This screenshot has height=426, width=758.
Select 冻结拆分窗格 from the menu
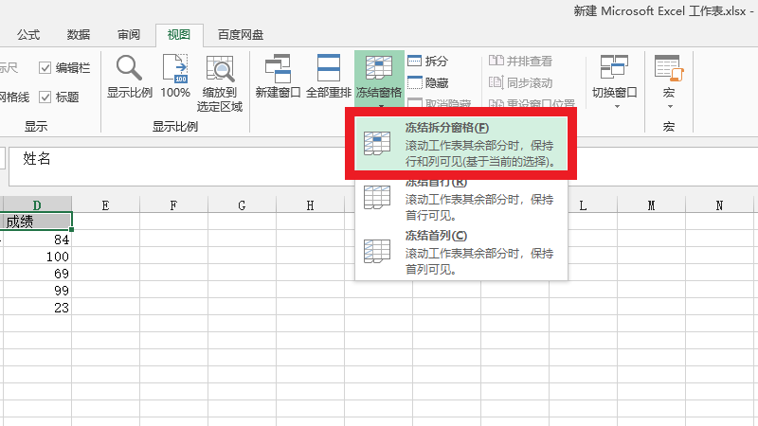[x=460, y=142]
